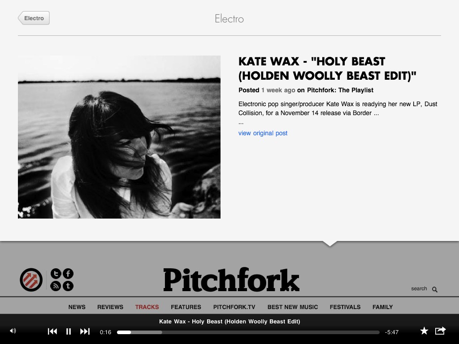
Task: Go to the Reviews section
Action: [110, 307]
